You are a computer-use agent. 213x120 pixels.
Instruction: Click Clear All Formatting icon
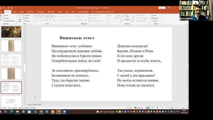coord(61,16)
